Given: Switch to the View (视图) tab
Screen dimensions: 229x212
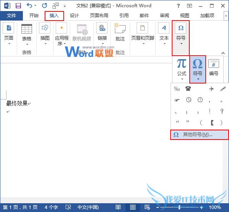Looking at the screenshot, I should [x=184, y=16].
